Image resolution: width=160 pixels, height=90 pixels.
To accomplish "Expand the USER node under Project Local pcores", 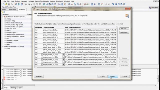I will click(x=5, y=48).
